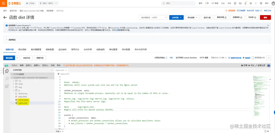Open the Cloud Shell terminal icon in top bar
The width and height of the screenshot is (275, 133).
(x=240, y=3)
